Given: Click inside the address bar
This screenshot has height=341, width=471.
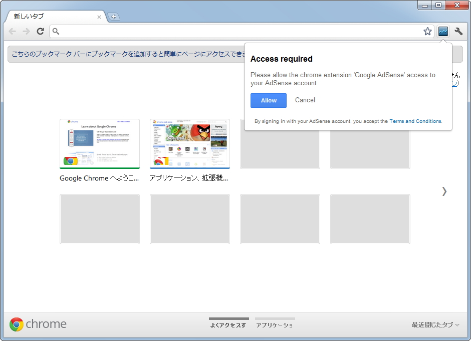Looking at the screenshot, I should [x=200, y=31].
